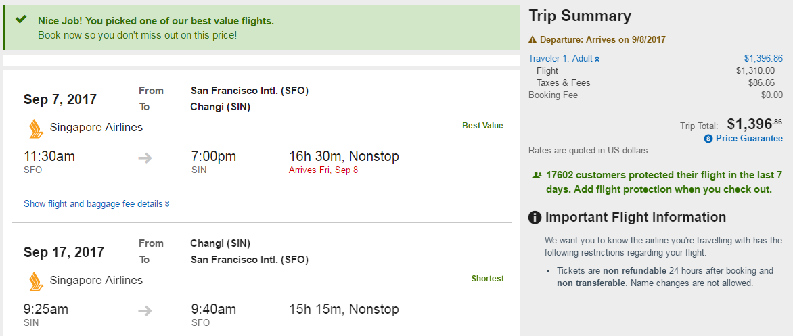Click the return flight arrow icon
793x336 pixels.
145,311
